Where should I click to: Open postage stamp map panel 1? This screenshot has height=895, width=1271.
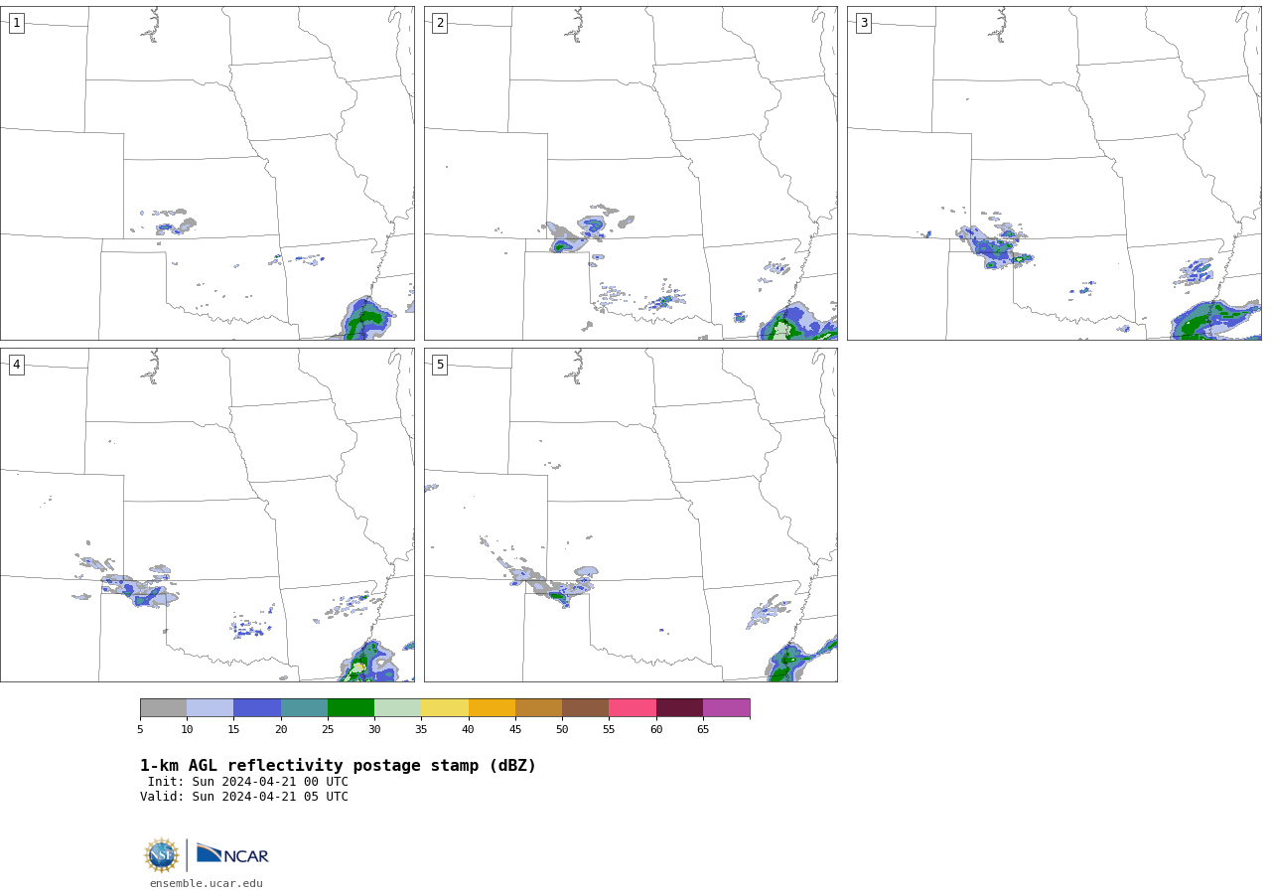(208, 173)
